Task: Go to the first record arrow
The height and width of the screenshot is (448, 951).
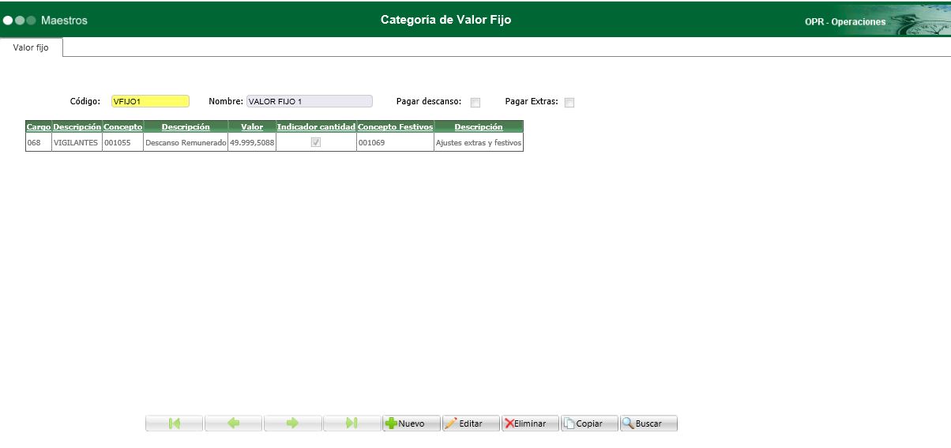Action: point(175,424)
